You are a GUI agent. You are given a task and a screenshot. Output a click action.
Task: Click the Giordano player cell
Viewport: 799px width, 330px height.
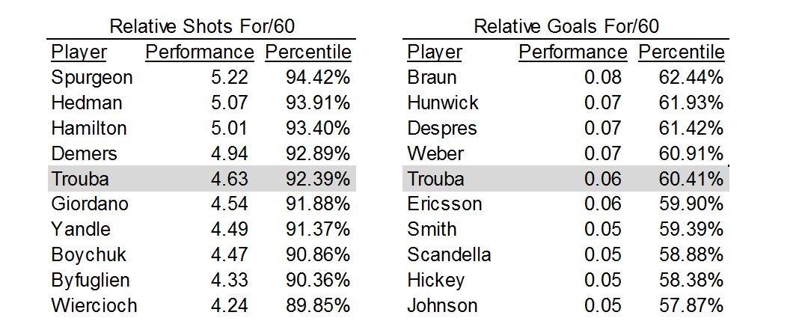tap(90, 204)
